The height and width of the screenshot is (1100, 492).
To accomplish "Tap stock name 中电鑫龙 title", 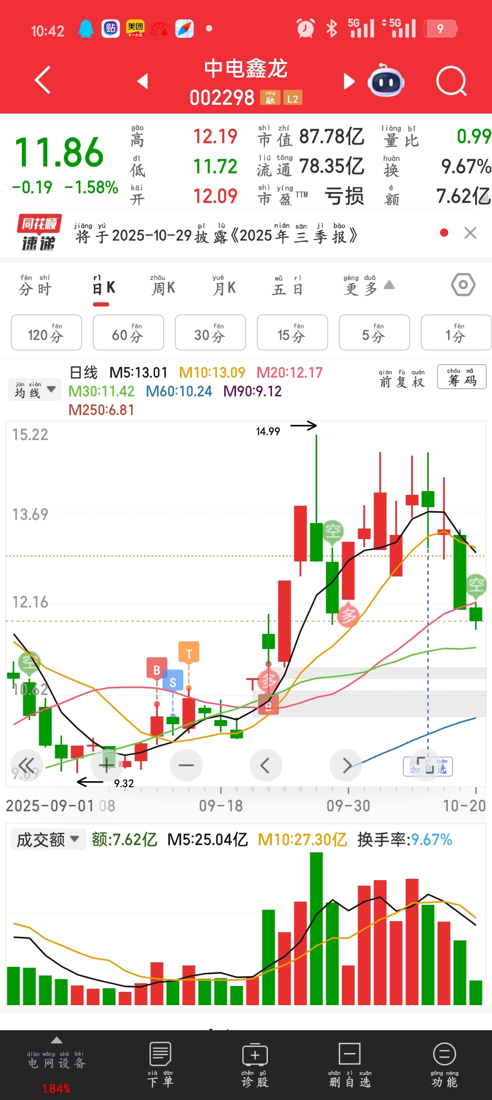I will [x=246, y=68].
